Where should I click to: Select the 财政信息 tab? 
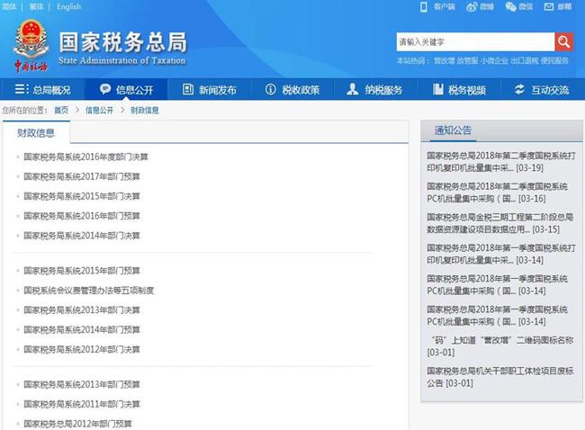(x=36, y=133)
